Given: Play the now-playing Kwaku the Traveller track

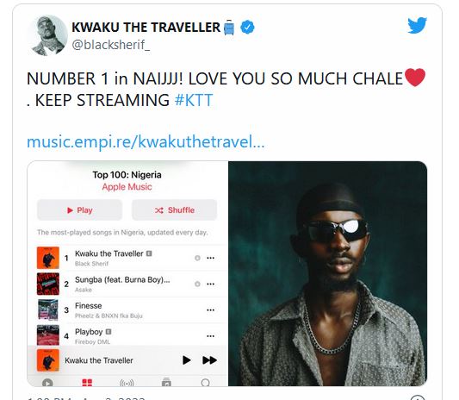Looking at the screenshot, I should coord(186,360).
